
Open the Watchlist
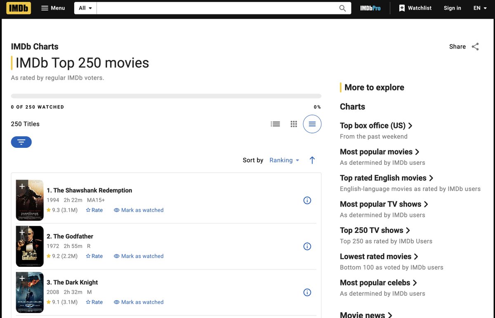[x=415, y=8]
